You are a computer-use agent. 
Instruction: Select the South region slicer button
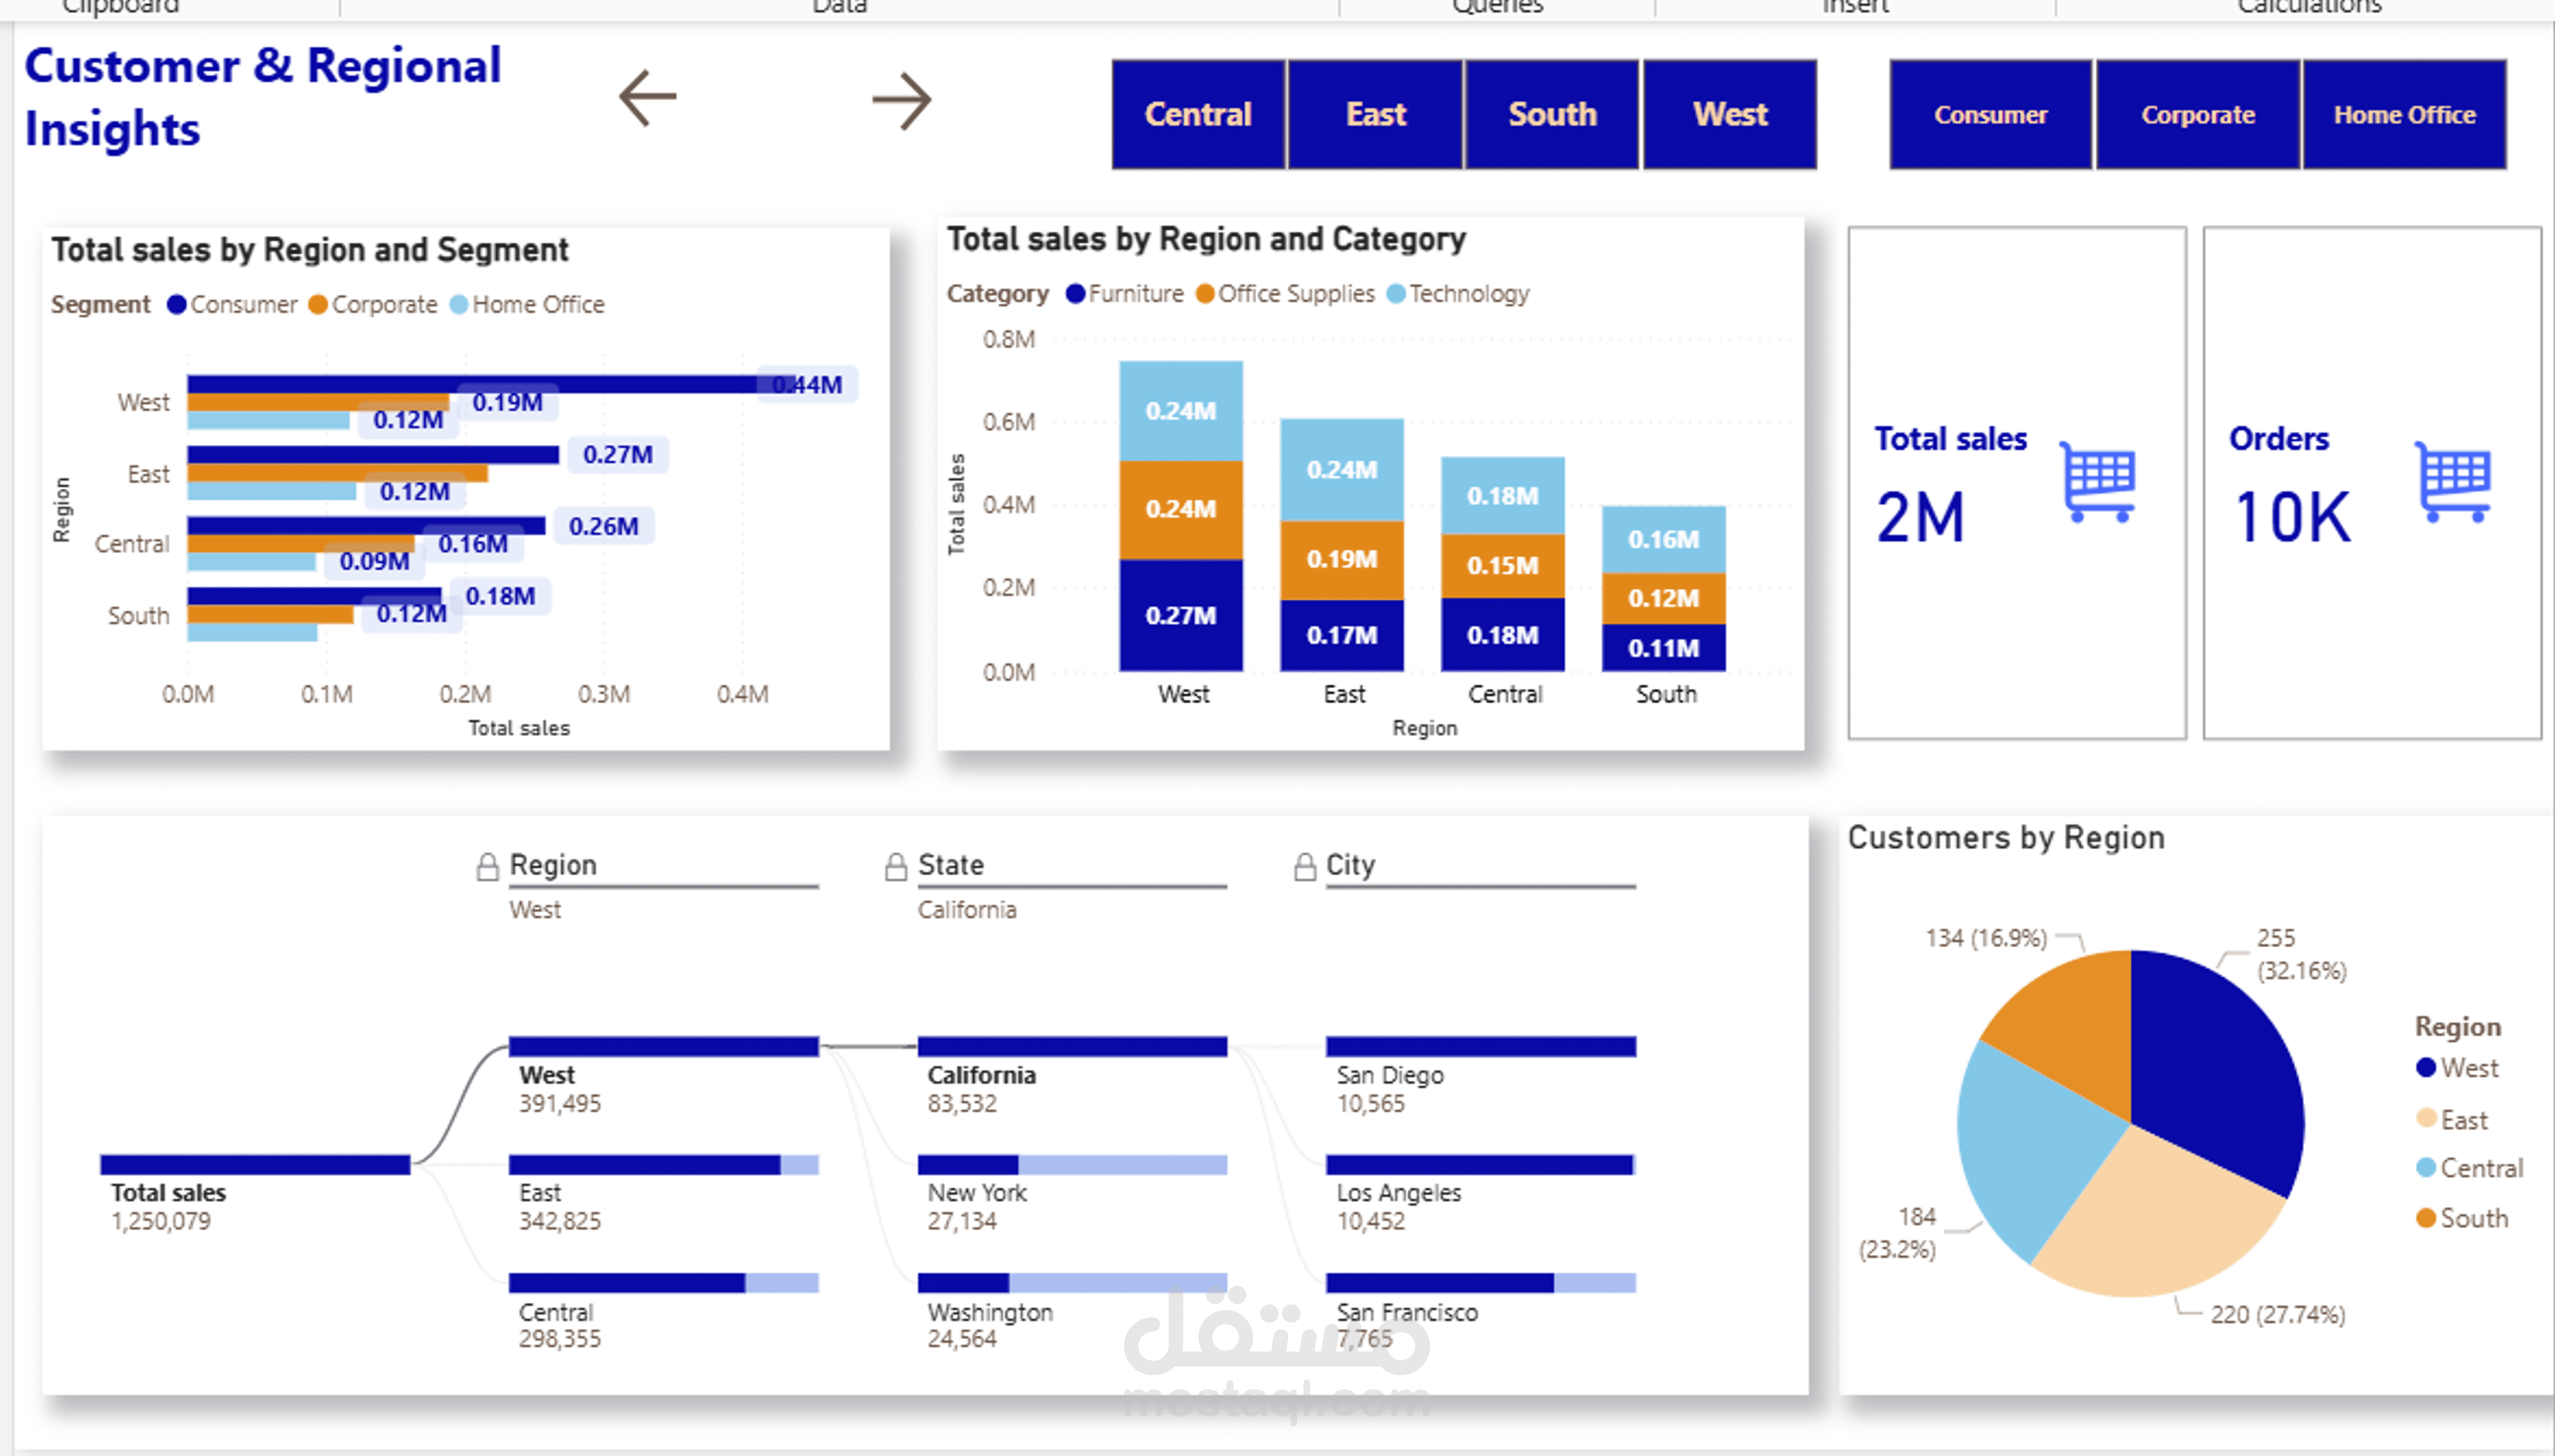(x=1551, y=114)
